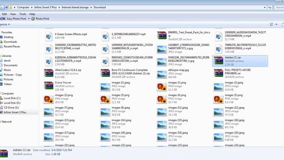The image size is (284, 160).
Task: Open the Pictures - Copy library
Action: click(x=13, y=75)
